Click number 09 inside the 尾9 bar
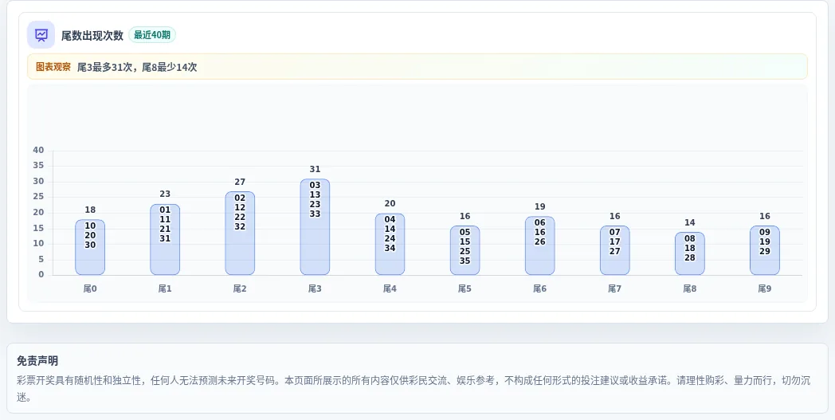This screenshot has width=835, height=420. tap(765, 233)
